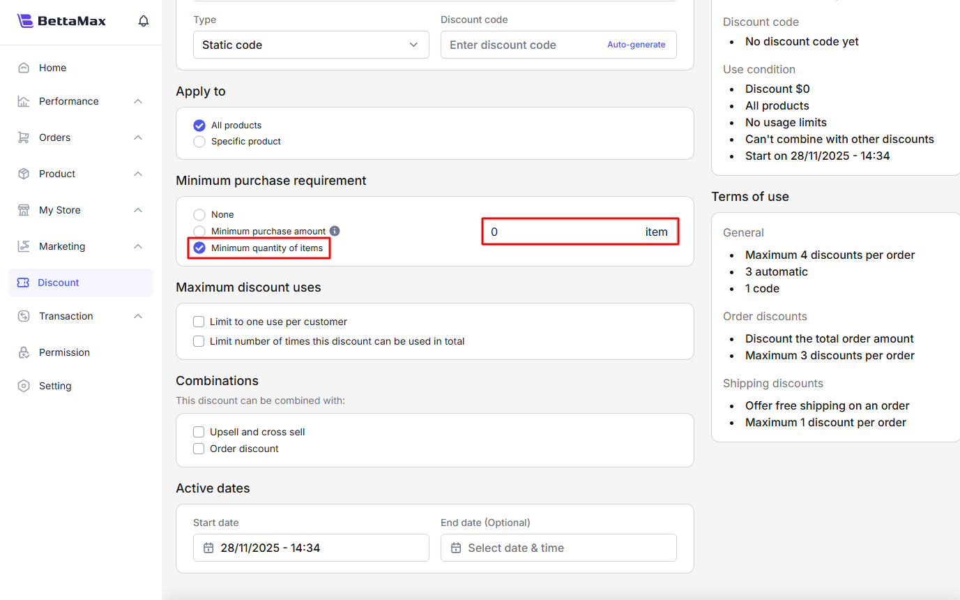Click the notification bell icon
This screenshot has width=960, height=600.
pyautogui.click(x=144, y=21)
